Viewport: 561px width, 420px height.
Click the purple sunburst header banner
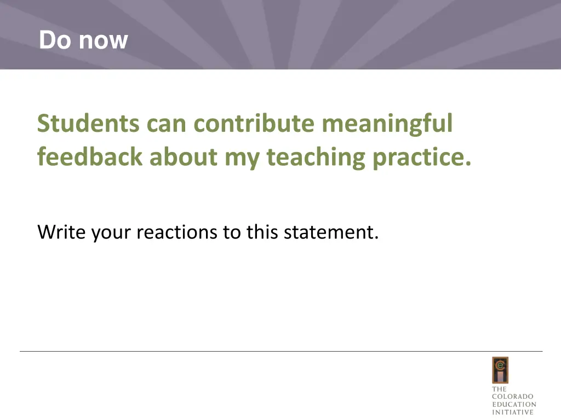coord(280,34)
